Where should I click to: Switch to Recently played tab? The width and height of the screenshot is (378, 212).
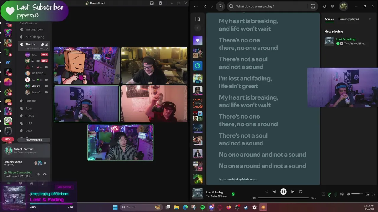(348, 19)
